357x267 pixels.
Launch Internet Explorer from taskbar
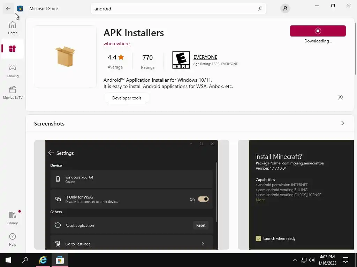pyautogui.click(x=43, y=260)
